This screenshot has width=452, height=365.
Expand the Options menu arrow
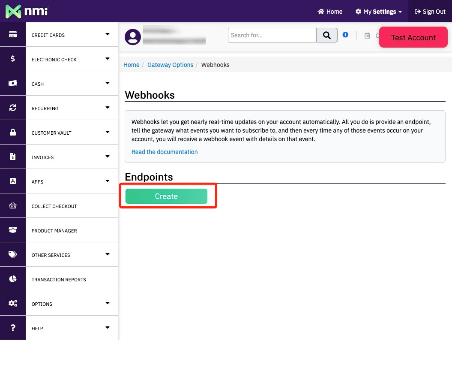pyautogui.click(x=108, y=303)
